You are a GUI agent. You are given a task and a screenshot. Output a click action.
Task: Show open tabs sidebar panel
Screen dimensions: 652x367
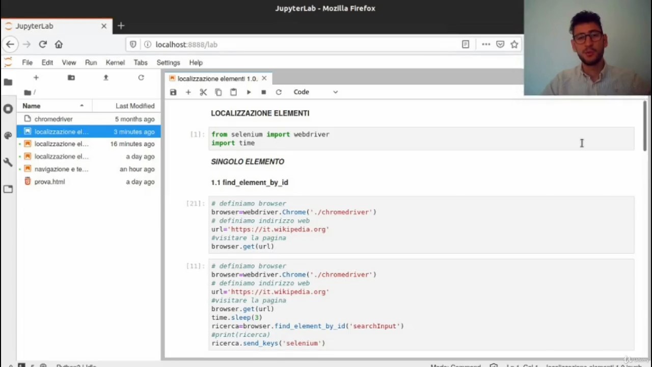[x=8, y=189]
